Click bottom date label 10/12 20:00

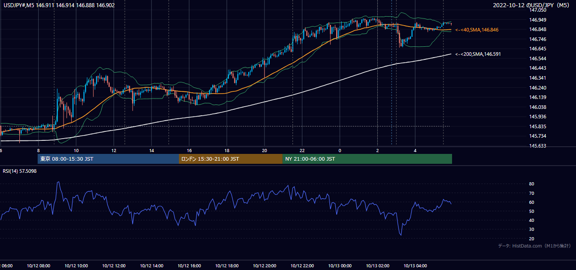(x=265, y=266)
